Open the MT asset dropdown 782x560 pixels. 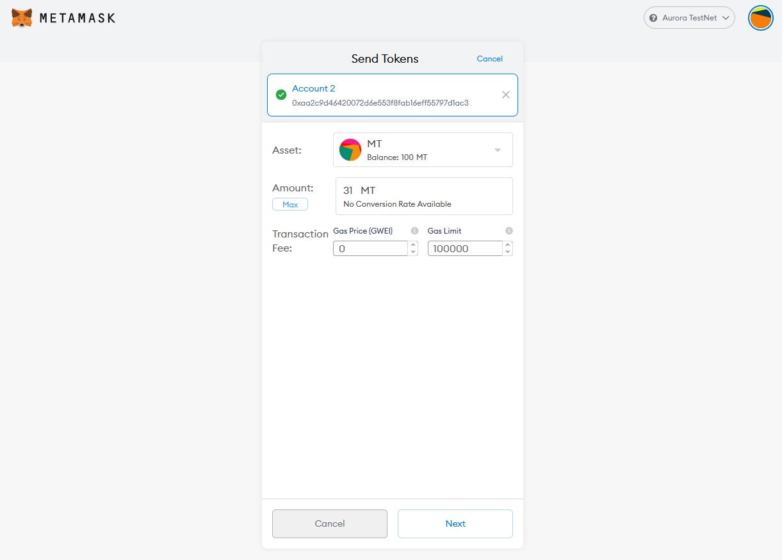coord(423,150)
